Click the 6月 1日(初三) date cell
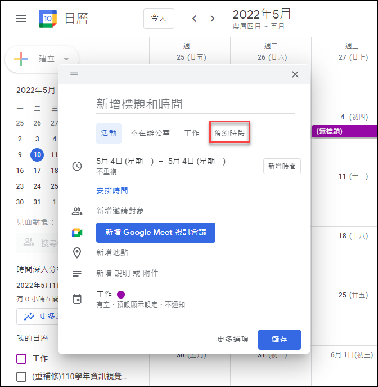The image size is (378, 387). [352, 355]
